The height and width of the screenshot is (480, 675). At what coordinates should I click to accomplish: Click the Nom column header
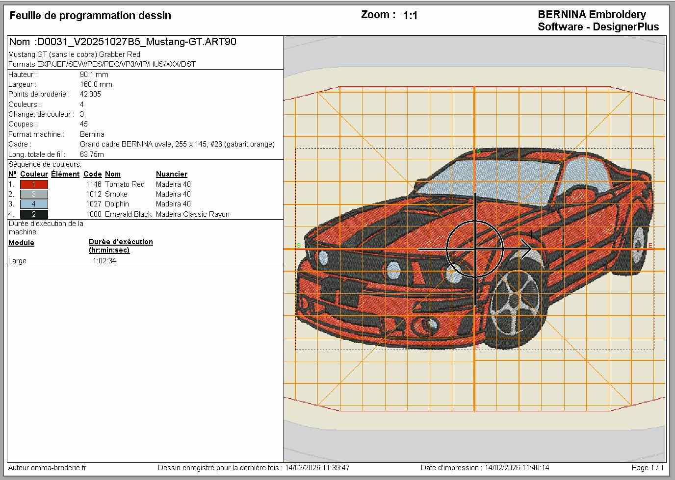(113, 174)
